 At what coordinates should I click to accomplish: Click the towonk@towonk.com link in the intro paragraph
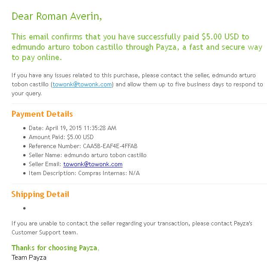pyautogui.click(x=82, y=85)
